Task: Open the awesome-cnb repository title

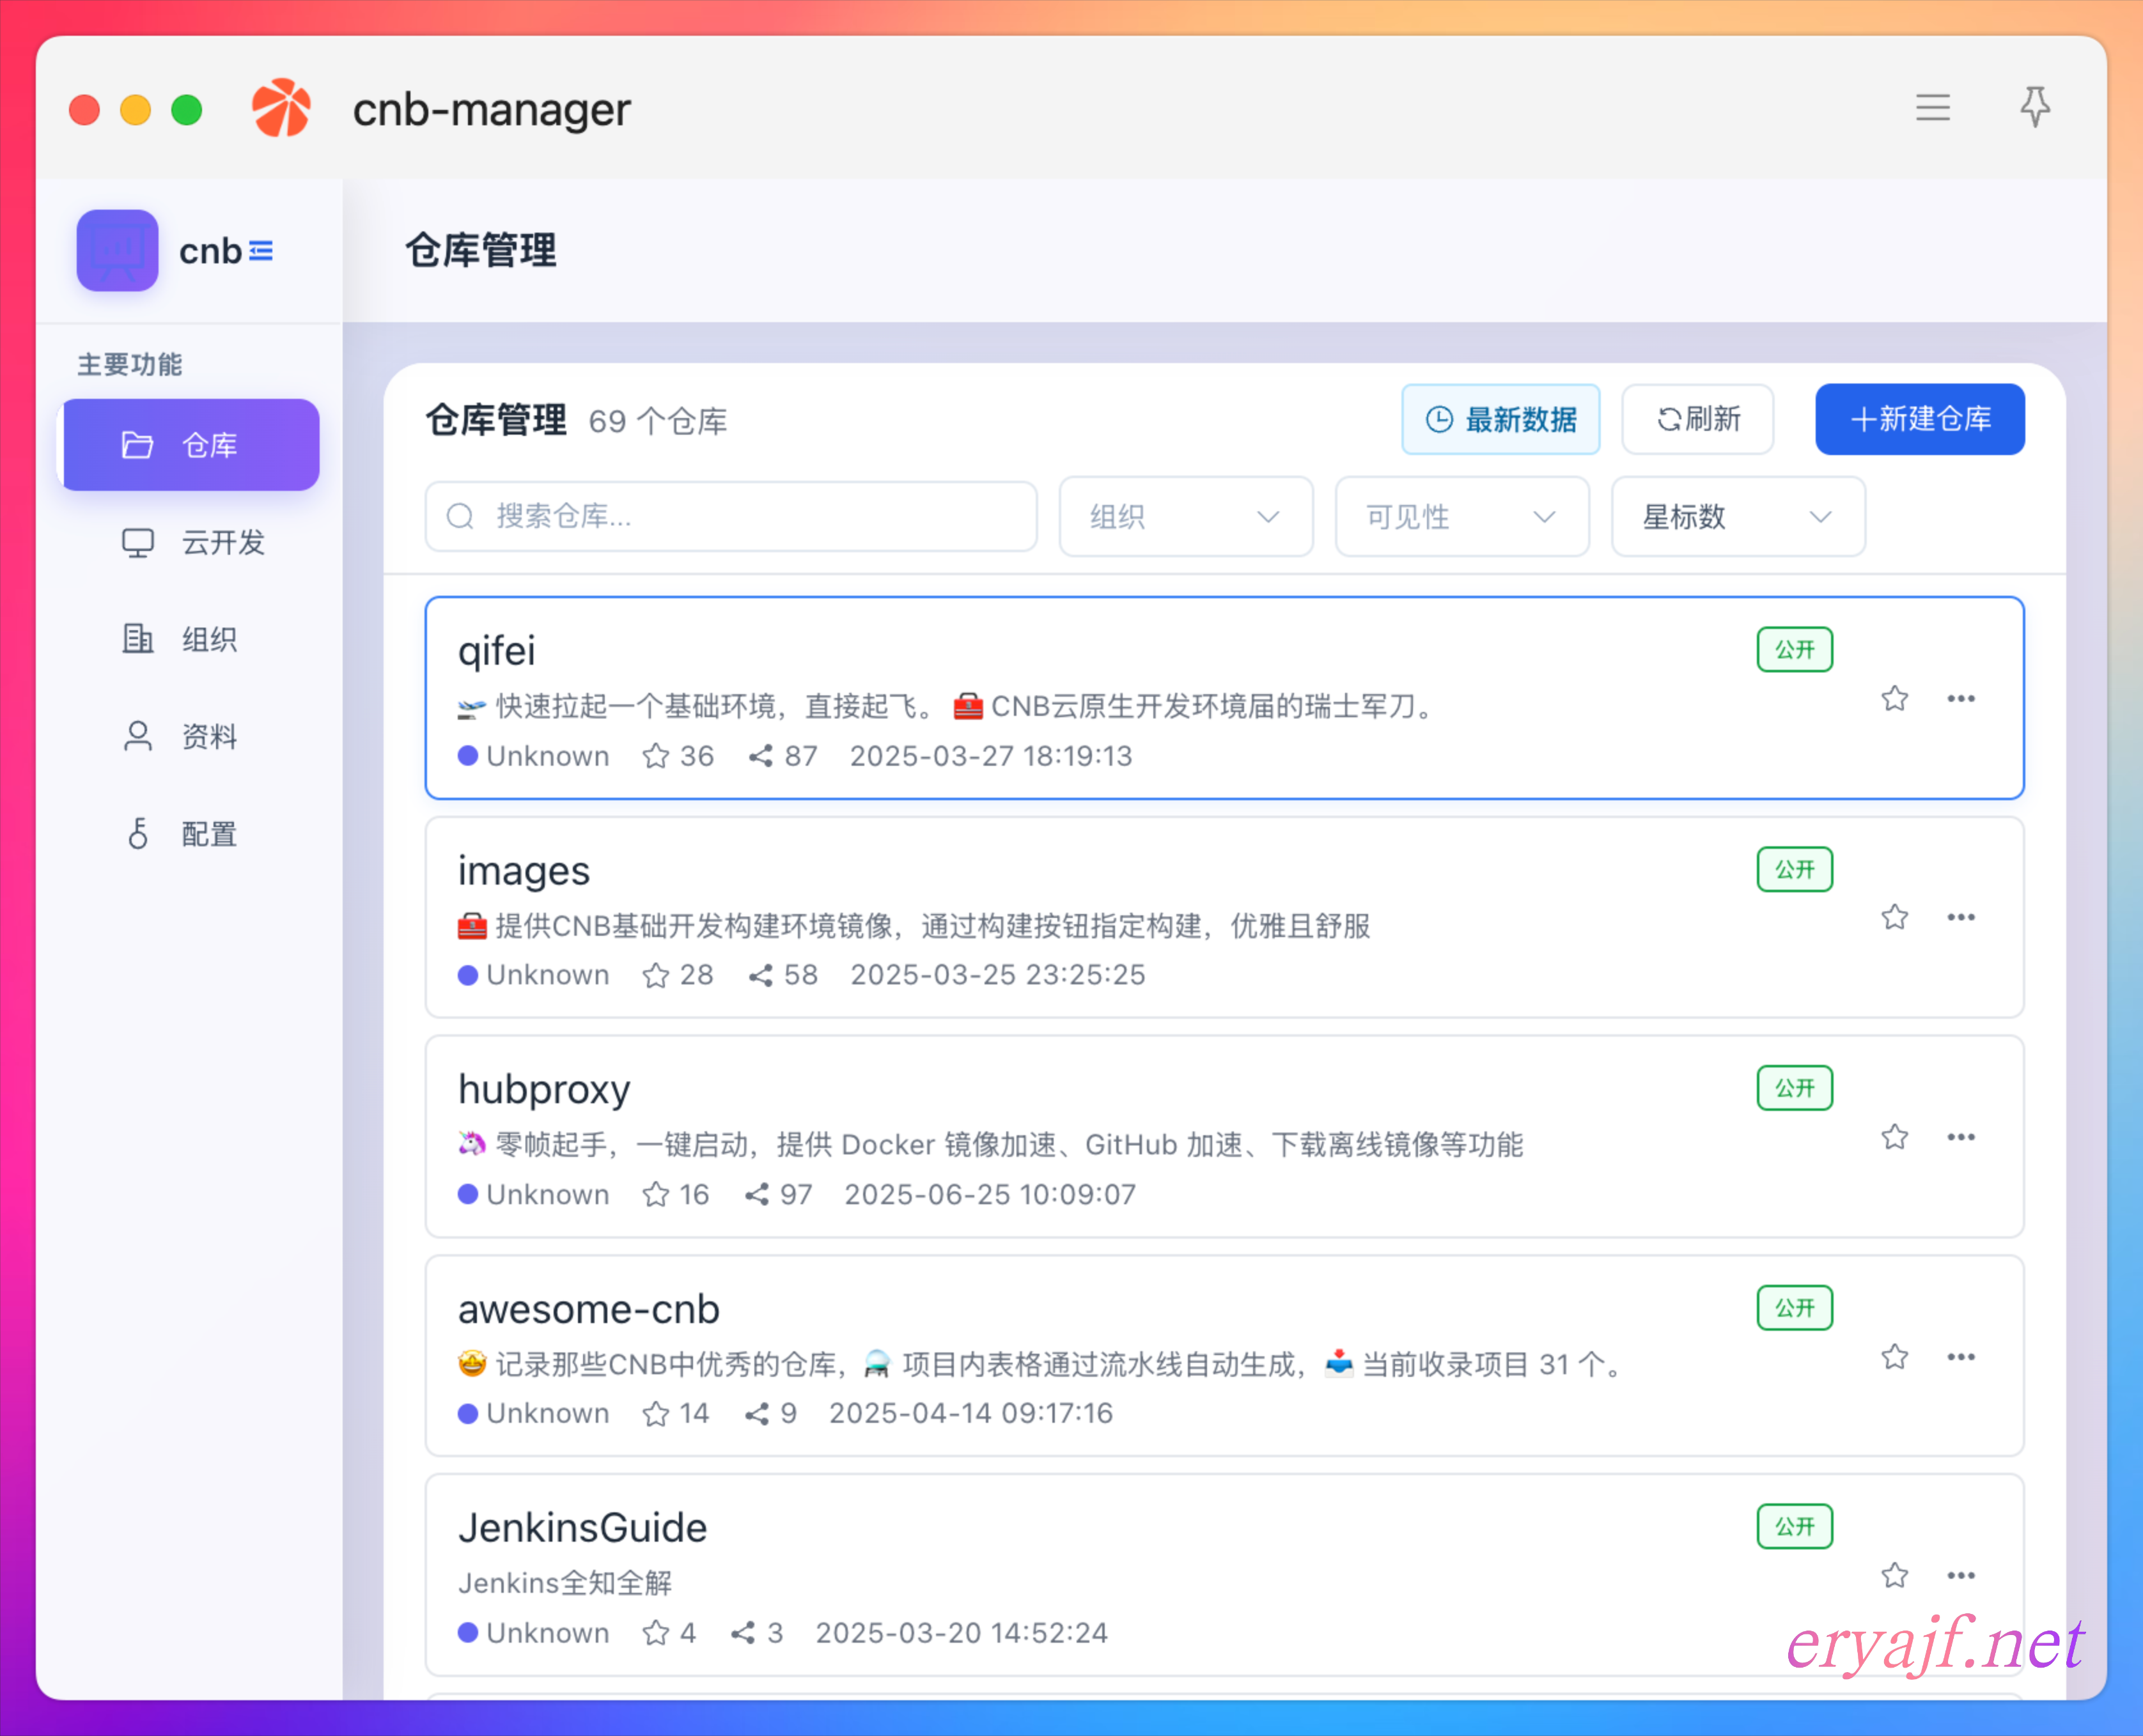Action: [589, 1310]
